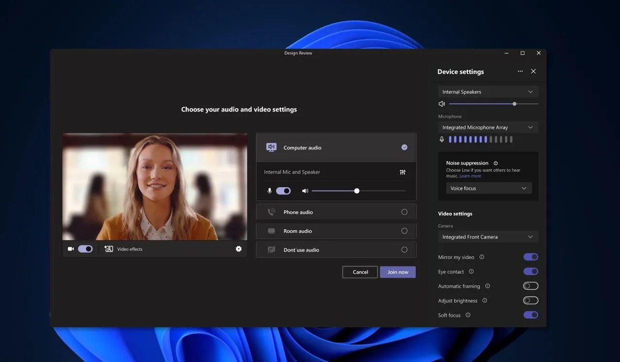Adjust Computer audio volume slider
Image resolution: width=620 pixels, height=362 pixels.
point(358,191)
